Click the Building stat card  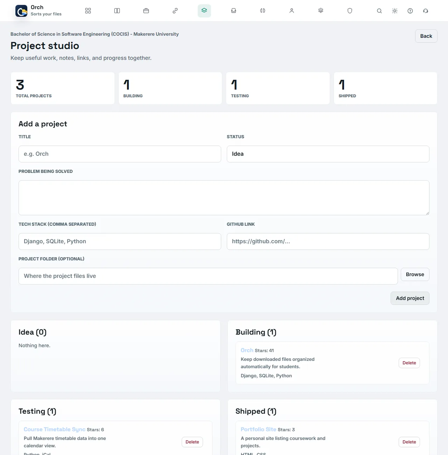coord(170,88)
